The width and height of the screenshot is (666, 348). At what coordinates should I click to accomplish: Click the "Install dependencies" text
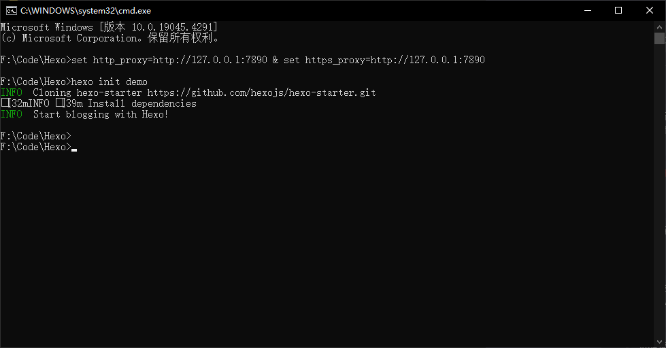pyautogui.click(x=141, y=103)
